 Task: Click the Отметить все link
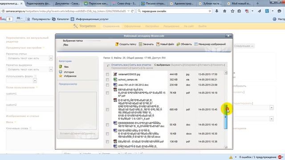tap(119, 65)
